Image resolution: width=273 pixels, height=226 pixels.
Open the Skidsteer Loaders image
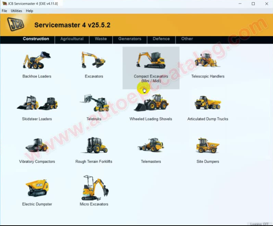point(37,103)
